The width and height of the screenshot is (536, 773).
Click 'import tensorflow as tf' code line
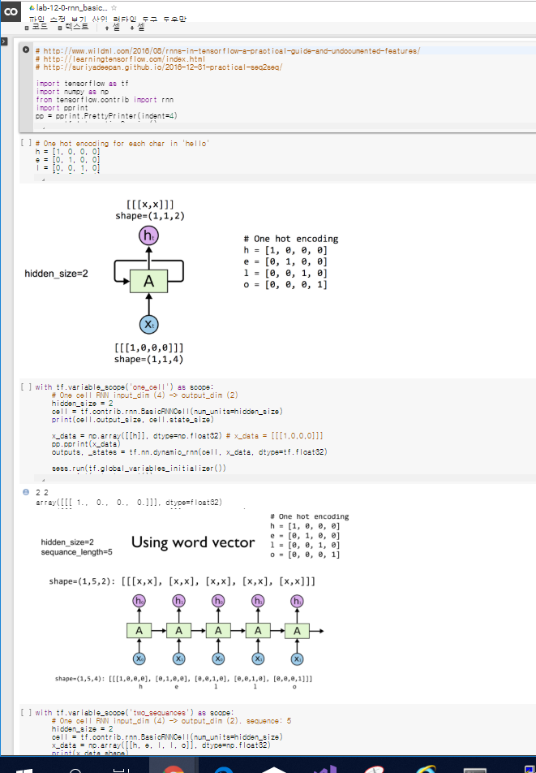[82, 84]
